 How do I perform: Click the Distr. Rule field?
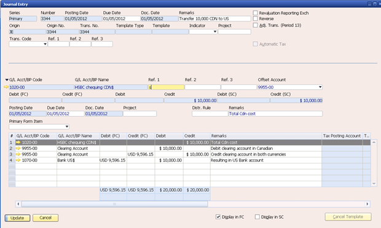(210, 114)
